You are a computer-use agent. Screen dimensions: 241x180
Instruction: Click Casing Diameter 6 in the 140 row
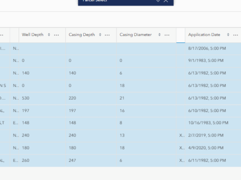click(121, 73)
